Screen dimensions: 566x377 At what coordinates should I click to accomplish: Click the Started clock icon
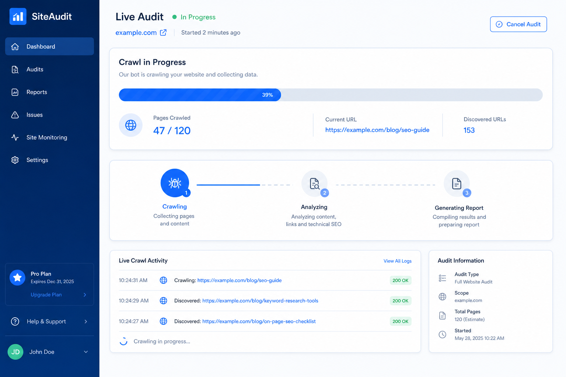pyautogui.click(x=443, y=334)
